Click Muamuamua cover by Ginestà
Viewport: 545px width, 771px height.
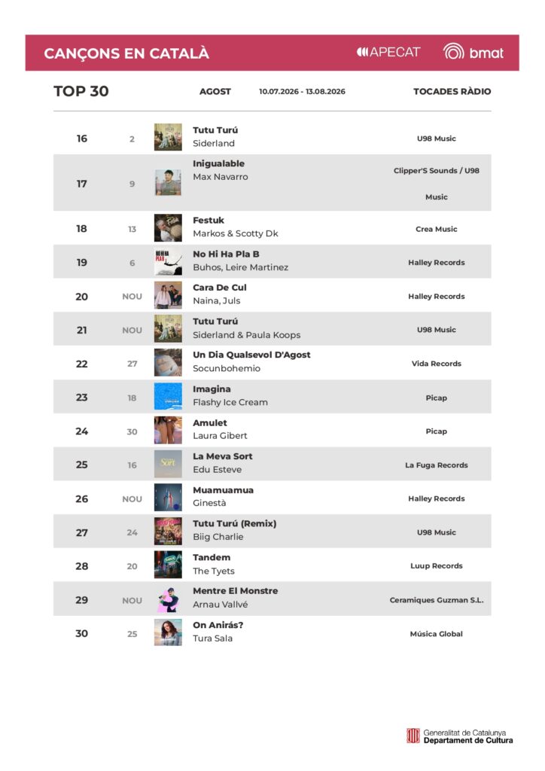[x=168, y=498]
